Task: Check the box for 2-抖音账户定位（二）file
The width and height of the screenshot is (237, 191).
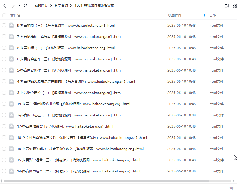Action: point(4,115)
